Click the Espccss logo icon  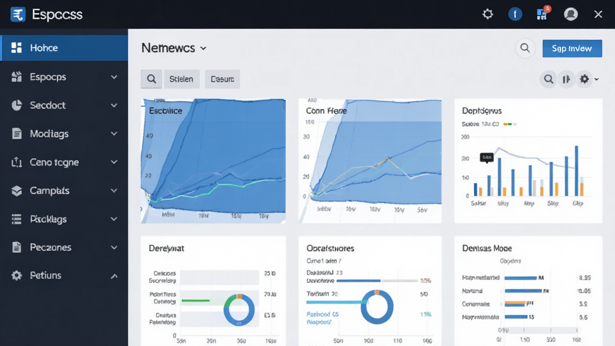tap(17, 14)
